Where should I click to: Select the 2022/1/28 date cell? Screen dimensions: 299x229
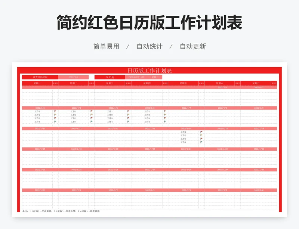(186, 170)
